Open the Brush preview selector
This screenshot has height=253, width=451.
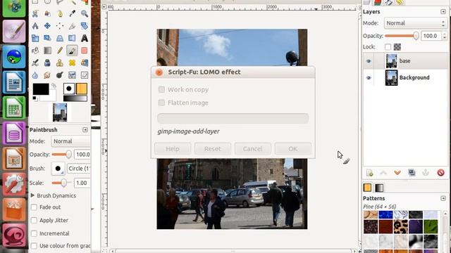pyautogui.click(x=58, y=169)
